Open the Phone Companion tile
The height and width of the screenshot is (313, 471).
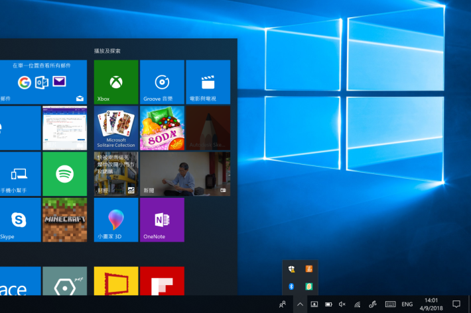tap(20, 174)
